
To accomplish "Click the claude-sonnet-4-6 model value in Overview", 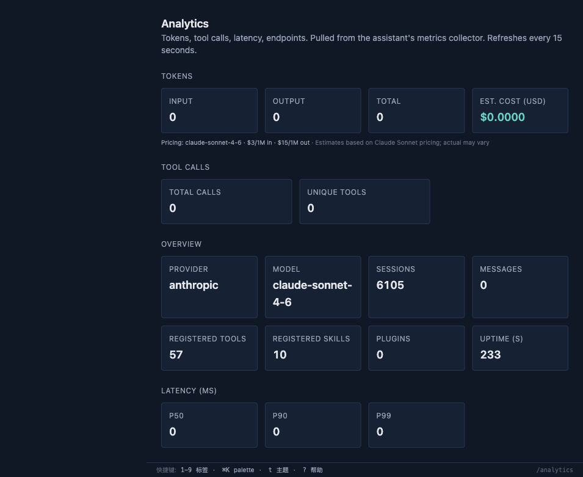I will point(313,294).
